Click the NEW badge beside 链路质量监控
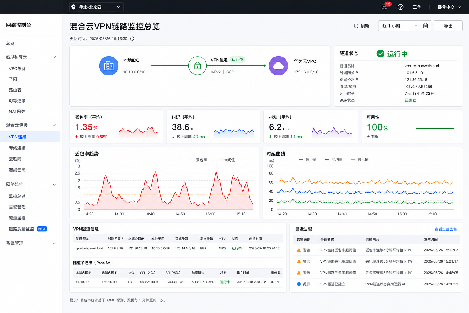 click(42, 229)
